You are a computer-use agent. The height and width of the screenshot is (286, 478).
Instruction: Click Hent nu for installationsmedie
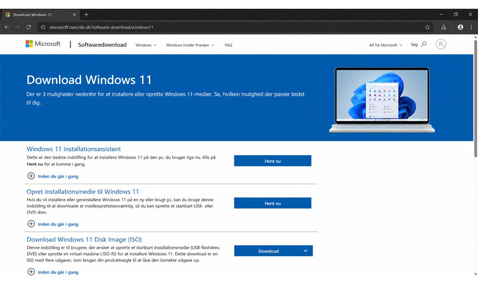272,203
